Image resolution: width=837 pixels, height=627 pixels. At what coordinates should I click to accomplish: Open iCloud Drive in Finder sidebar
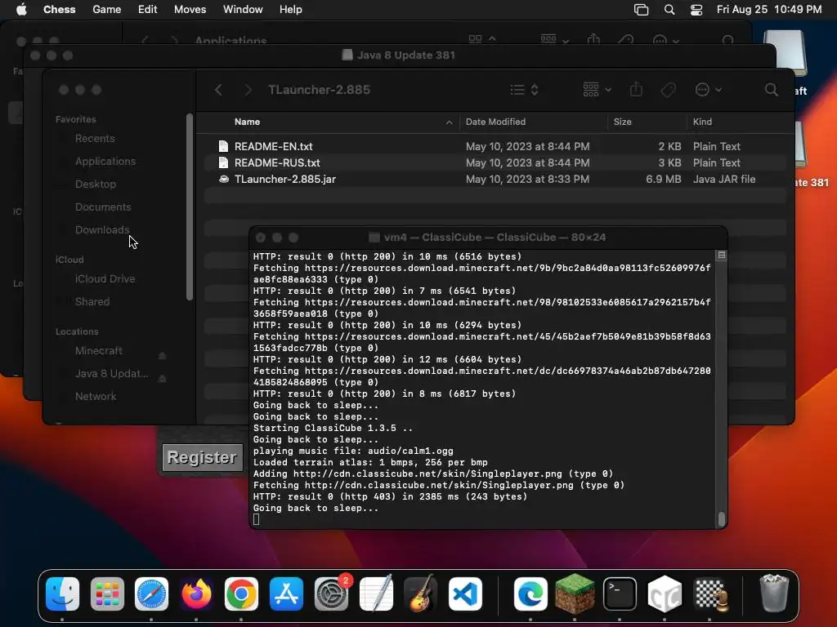tap(105, 279)
